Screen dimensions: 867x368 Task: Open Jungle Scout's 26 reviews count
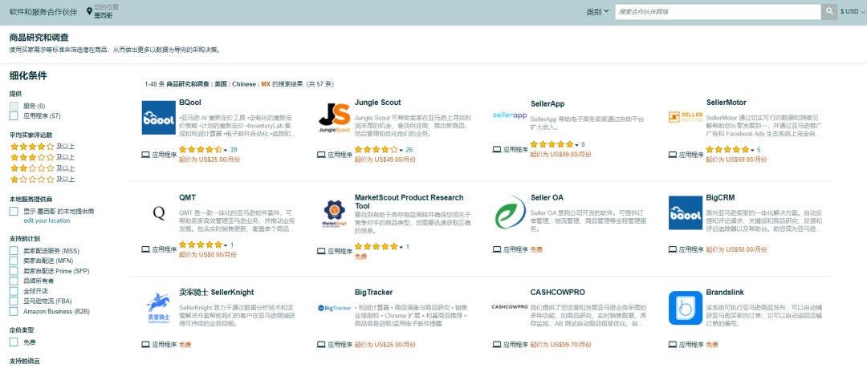point(409,150)
